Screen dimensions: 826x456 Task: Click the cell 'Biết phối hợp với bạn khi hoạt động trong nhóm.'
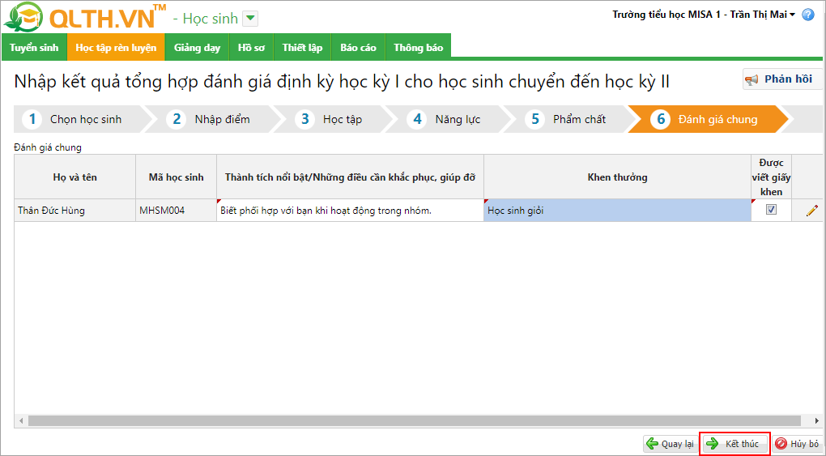coord(351,211)
